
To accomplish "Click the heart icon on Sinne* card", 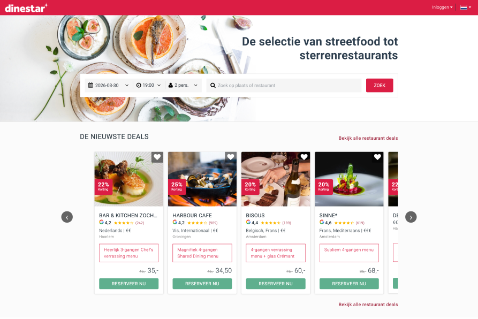I will [x=377, y=157].
